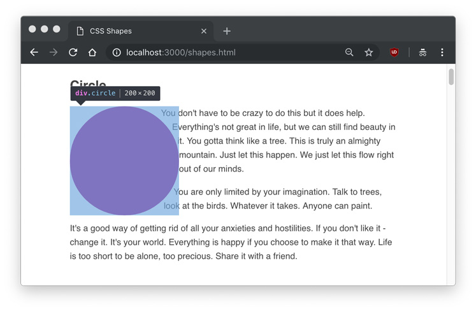Click the incognito indicator icon
The height and width of the screenshot is (311, 476).
[422, 52]
